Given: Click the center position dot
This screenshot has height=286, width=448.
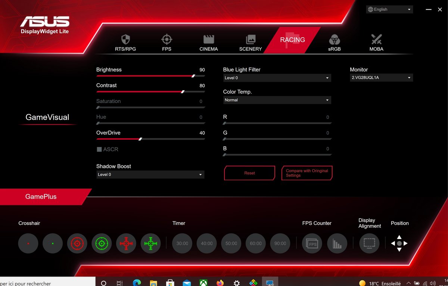Looking at the screenshot, I should [399, 243].
